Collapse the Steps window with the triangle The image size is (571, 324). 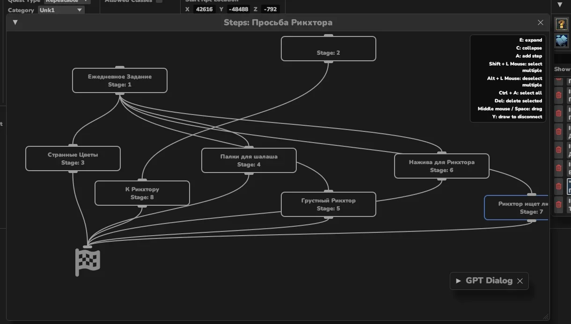(15, 22)
